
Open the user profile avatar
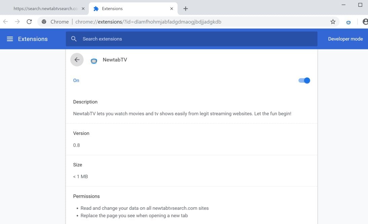365,22
